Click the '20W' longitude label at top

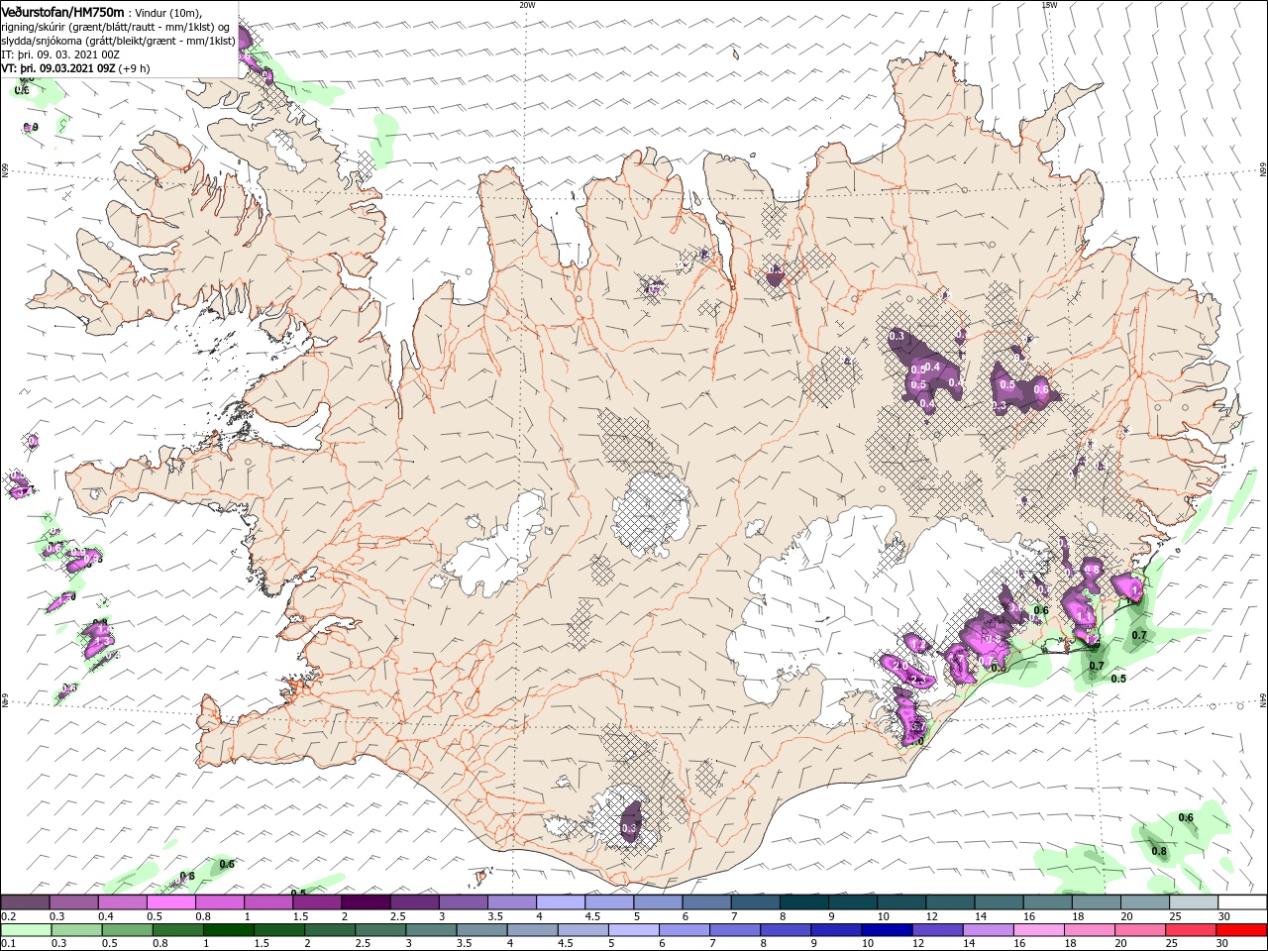coord(527,5)
